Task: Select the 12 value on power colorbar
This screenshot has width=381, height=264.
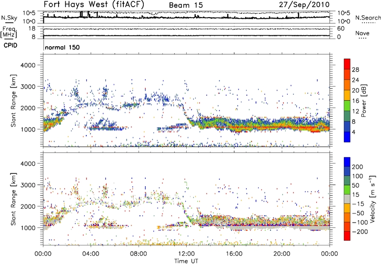Action: click(x=355, y=112)
